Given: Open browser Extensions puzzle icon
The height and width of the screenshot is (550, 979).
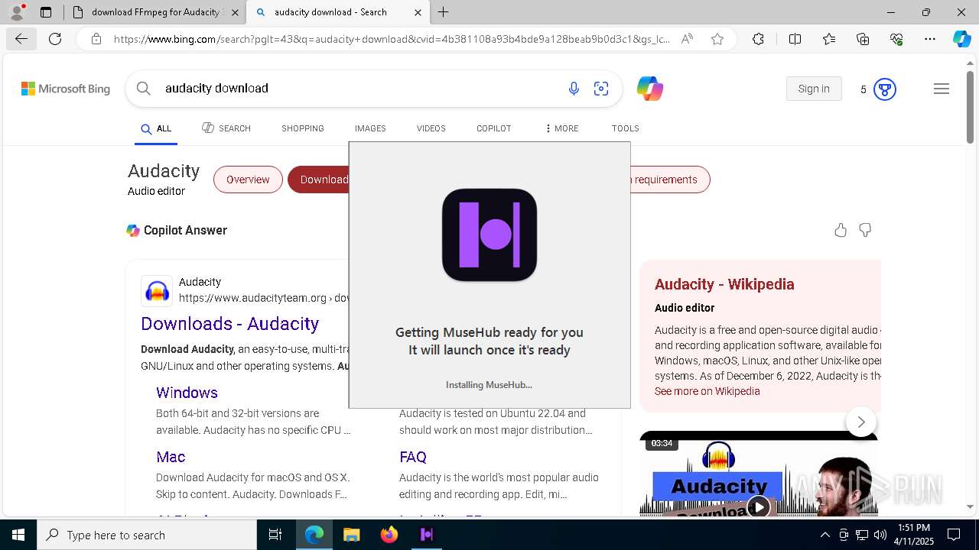Looking at the screenshot, I should (x=758, y=39).
